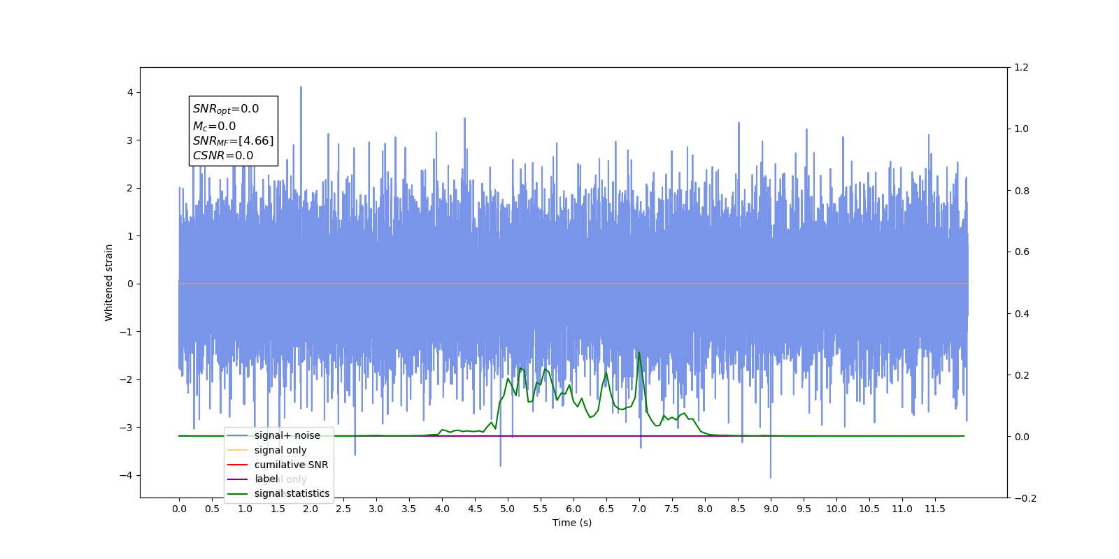
Task: Click the −3 tick on the left strain axis
Action: (126, 428)
